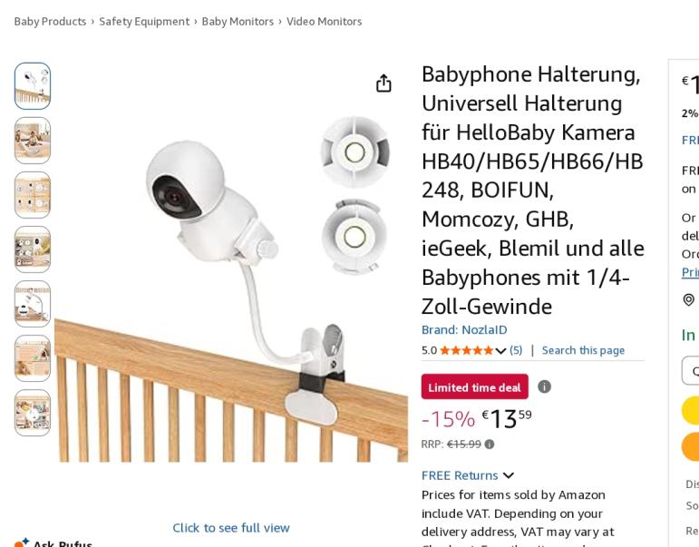Visit the Brand: NozlaID store link
Viewport: 699px width, 547px height.
pos(464,329)
